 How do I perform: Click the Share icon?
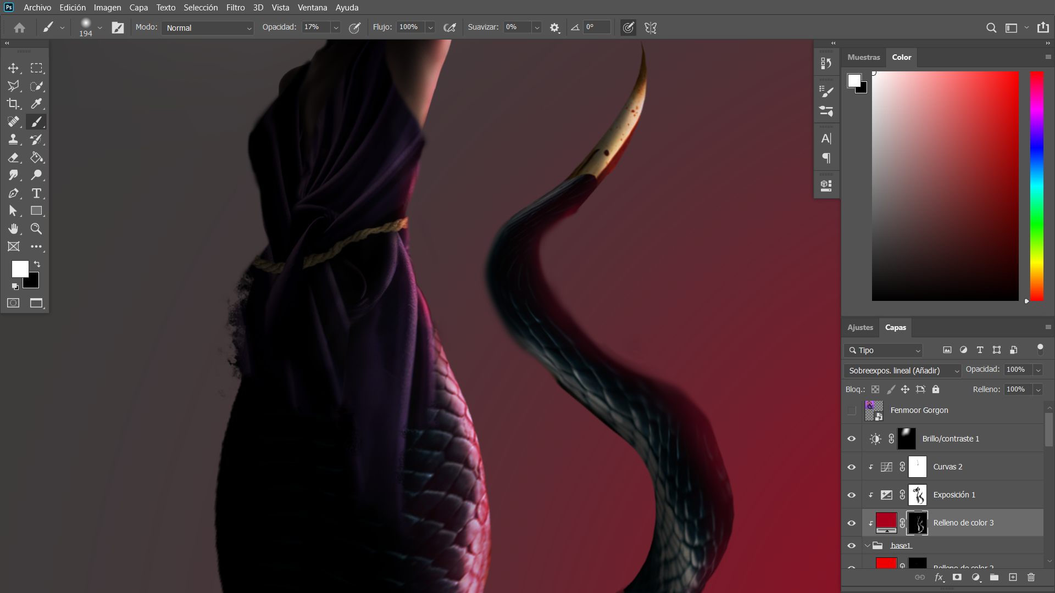pos(1043,27)
